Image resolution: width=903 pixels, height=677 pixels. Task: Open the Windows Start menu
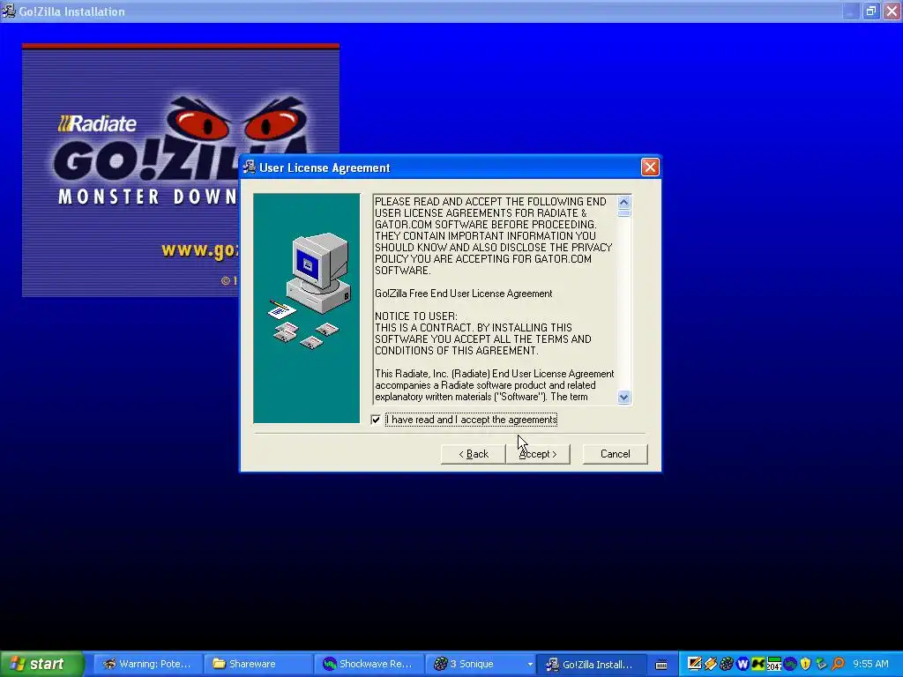tap(41, 664)
